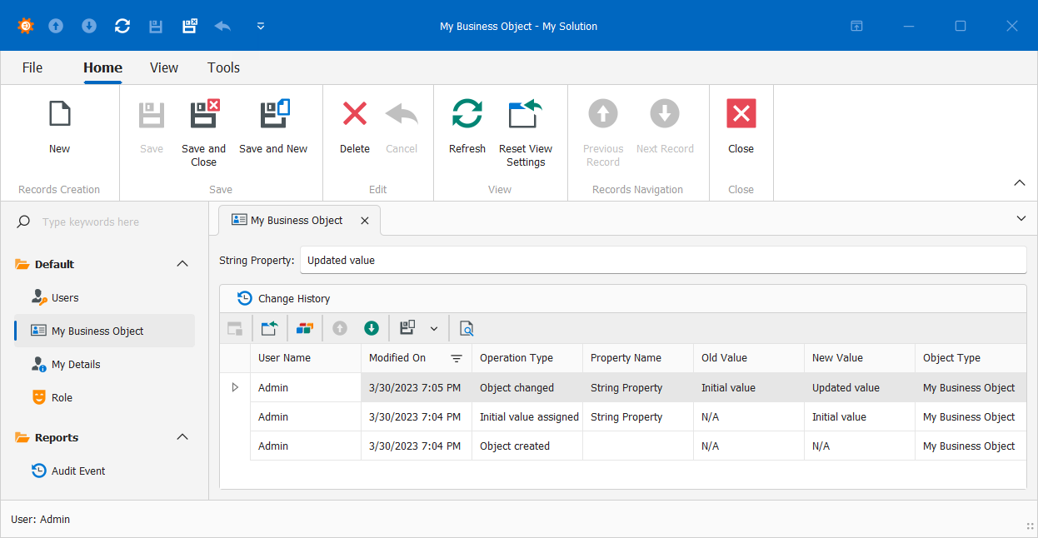The image size is (1038, 538).
Task: Click the ribbon Cancel button
Action: (402, 127)
